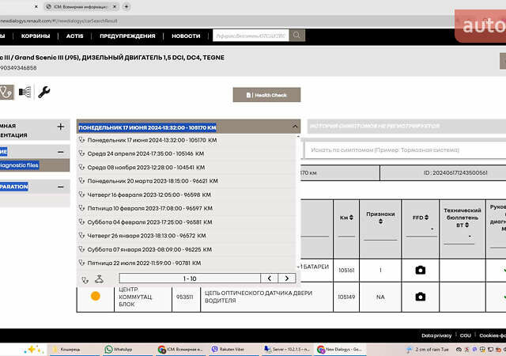Go to next page of sessions

point(286,278)
